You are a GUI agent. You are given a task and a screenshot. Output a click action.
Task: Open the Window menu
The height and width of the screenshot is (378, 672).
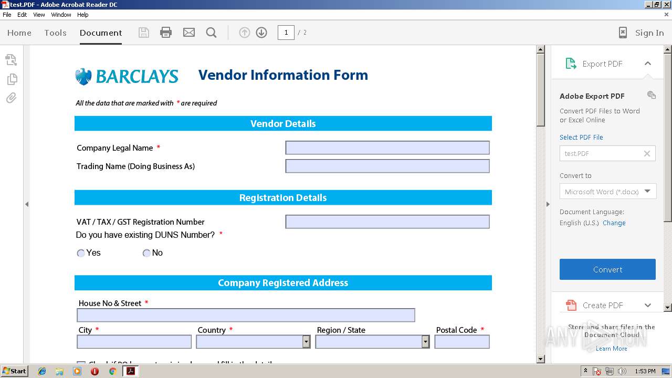tap(61, 15)
